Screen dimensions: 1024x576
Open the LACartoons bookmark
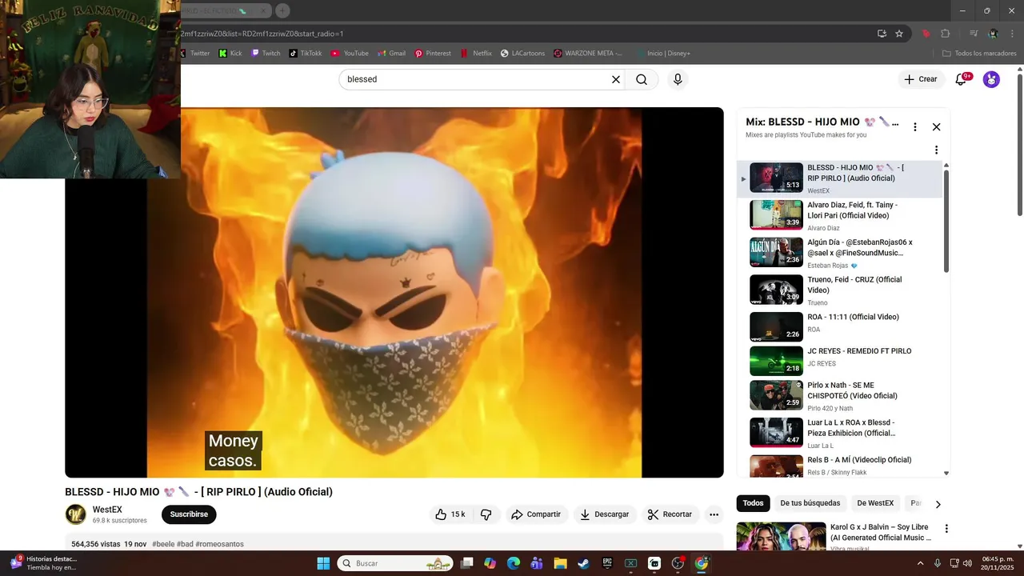click(523, 54)
